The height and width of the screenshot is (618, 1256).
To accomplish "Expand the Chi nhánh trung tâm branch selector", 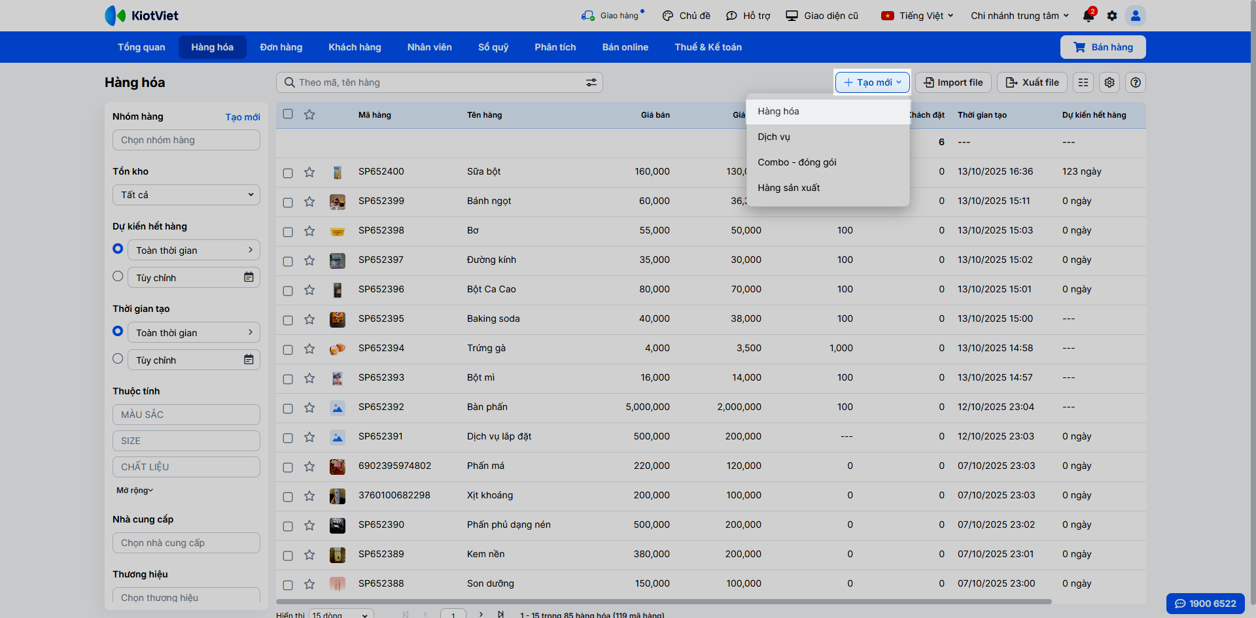I will click(1019, 16).
